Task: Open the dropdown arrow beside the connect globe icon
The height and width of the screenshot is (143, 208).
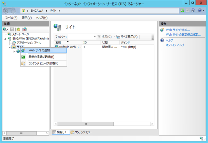Action: pos(7,30)
